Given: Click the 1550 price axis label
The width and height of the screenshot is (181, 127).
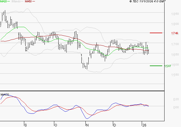Looking at the screenshot, I should click(x=175, y=75).
